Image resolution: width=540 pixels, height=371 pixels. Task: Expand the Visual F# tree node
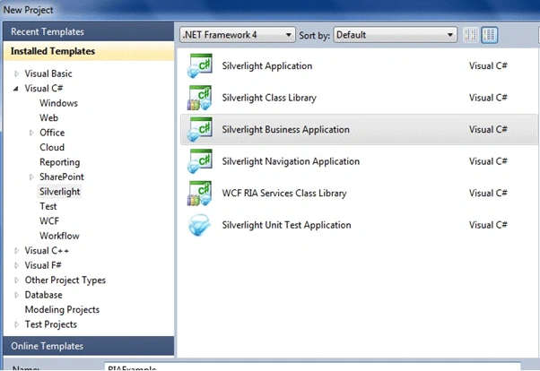pyautogui.click(x=16, y=265)
